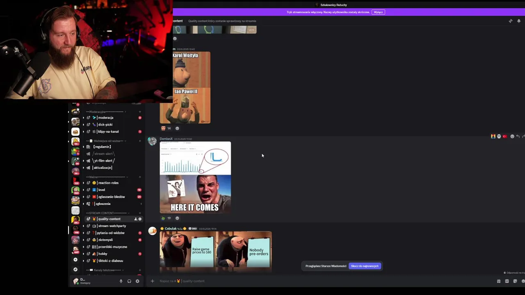This screenshot has width=525, height=295.
Task: Open user settings gear in user panel
Action: tap(137, 281)
